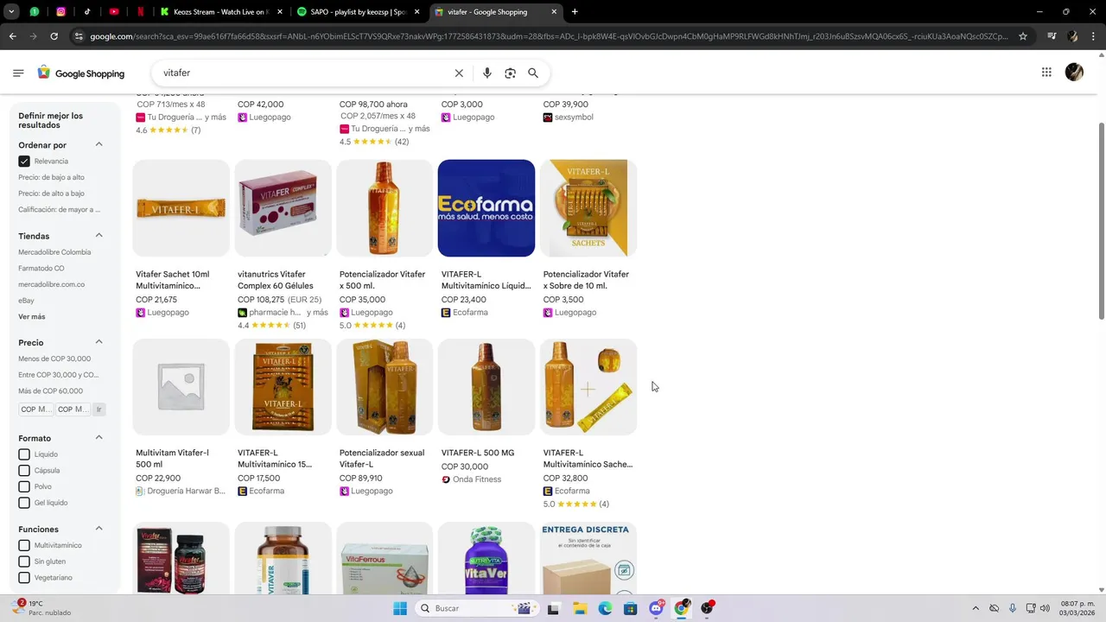The width and height of the screenshot is (1106, 622).
Task: Filter by Mercadolibre Colombia store
Action: [x=54, y=252]
